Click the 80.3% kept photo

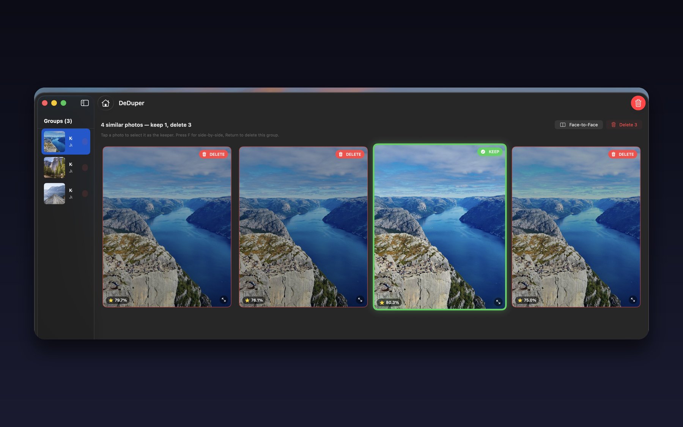coord(440,227)
